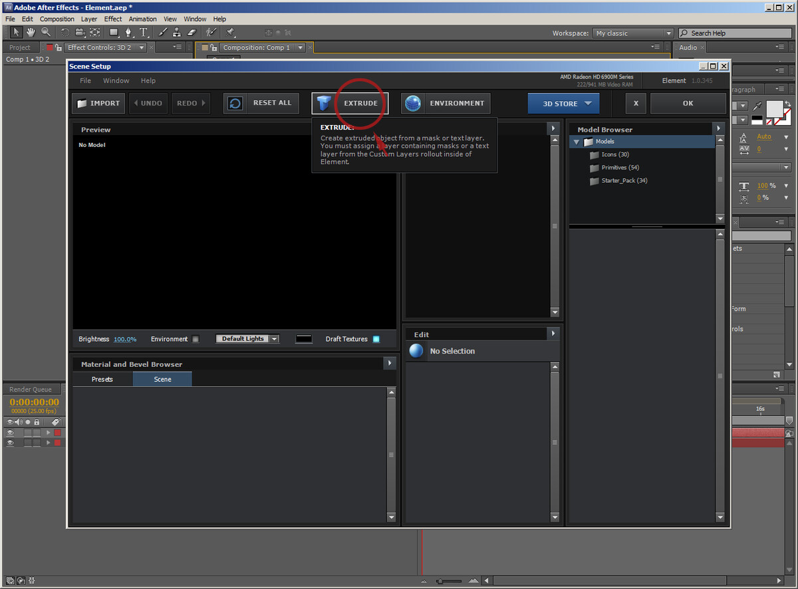The height and width of the screenshot is (589, 798).
Task: Open the Scene Setup Window menu
Action: 116,80
